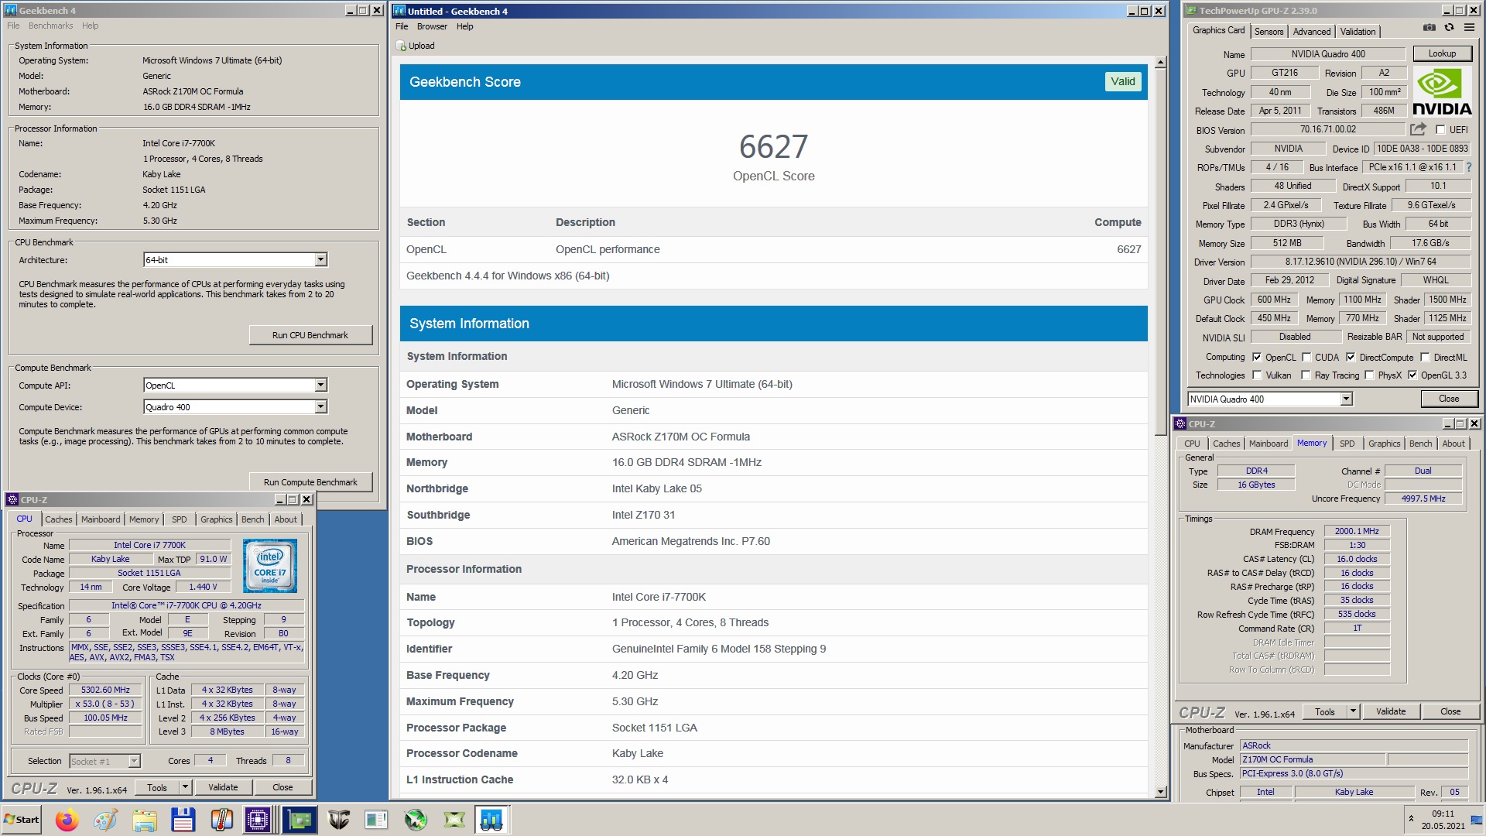
Task: Click the green globe icon in the taskbar
Action: point(416,820)
